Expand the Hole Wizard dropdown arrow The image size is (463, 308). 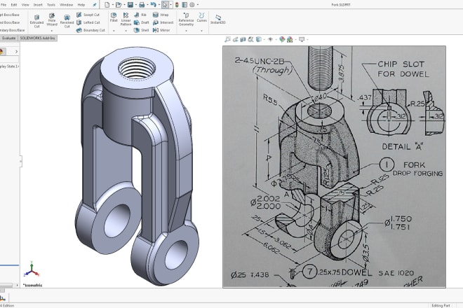point(52,31)
